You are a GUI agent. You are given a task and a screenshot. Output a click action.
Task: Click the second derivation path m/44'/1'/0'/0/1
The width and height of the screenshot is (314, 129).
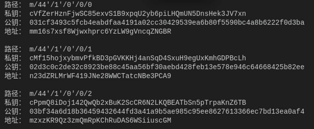61,49
